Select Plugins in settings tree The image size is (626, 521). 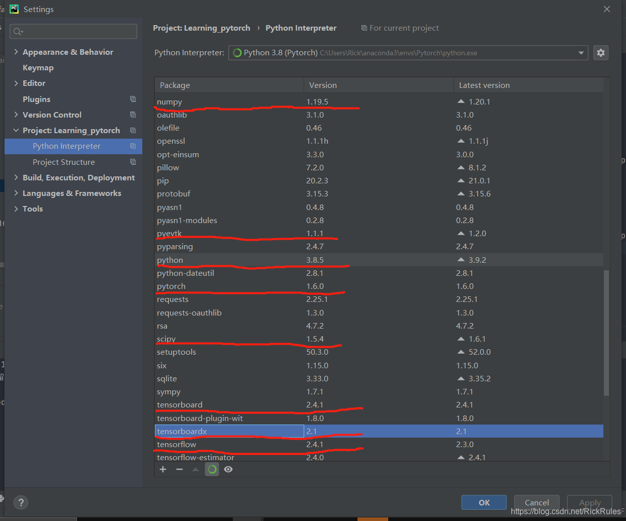tap(36, 99)
